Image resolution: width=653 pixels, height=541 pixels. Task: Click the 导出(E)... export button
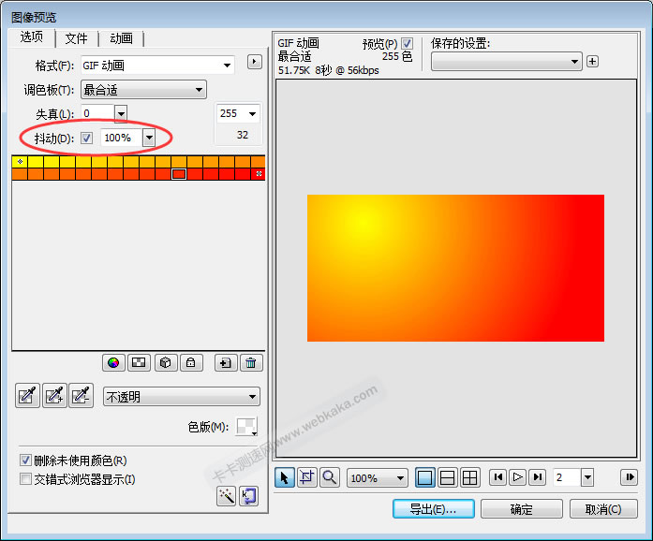coord(433,509)
